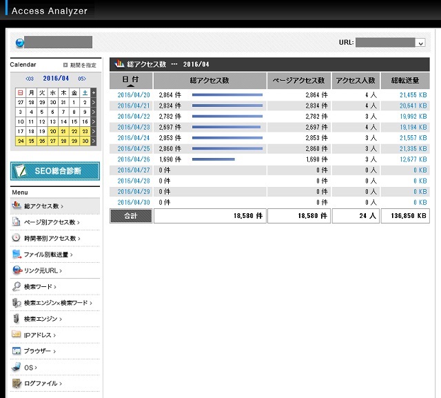Open the 2016/04/21 date link
This screenshot has width=441, height=398.
coord(134,106)
